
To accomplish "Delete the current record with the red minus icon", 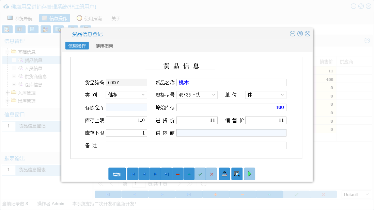I will [x=178, y=174].
